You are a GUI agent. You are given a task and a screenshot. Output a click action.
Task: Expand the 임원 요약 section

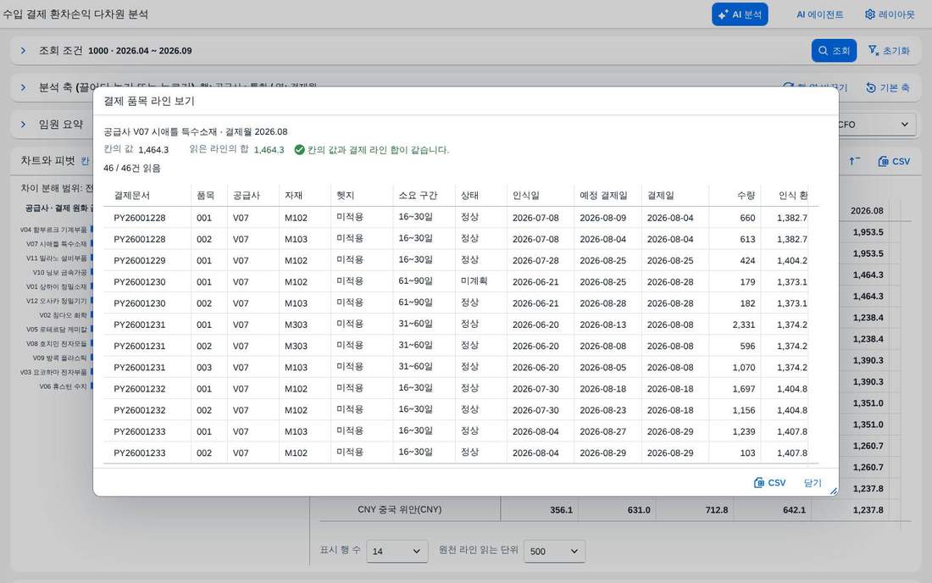click(23, 125)
